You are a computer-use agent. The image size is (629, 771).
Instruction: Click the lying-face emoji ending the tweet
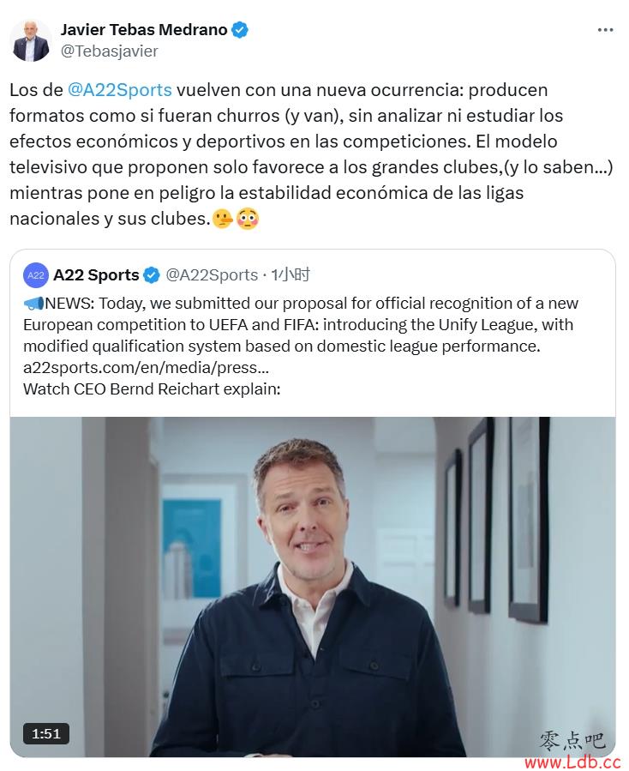[222, 219]
